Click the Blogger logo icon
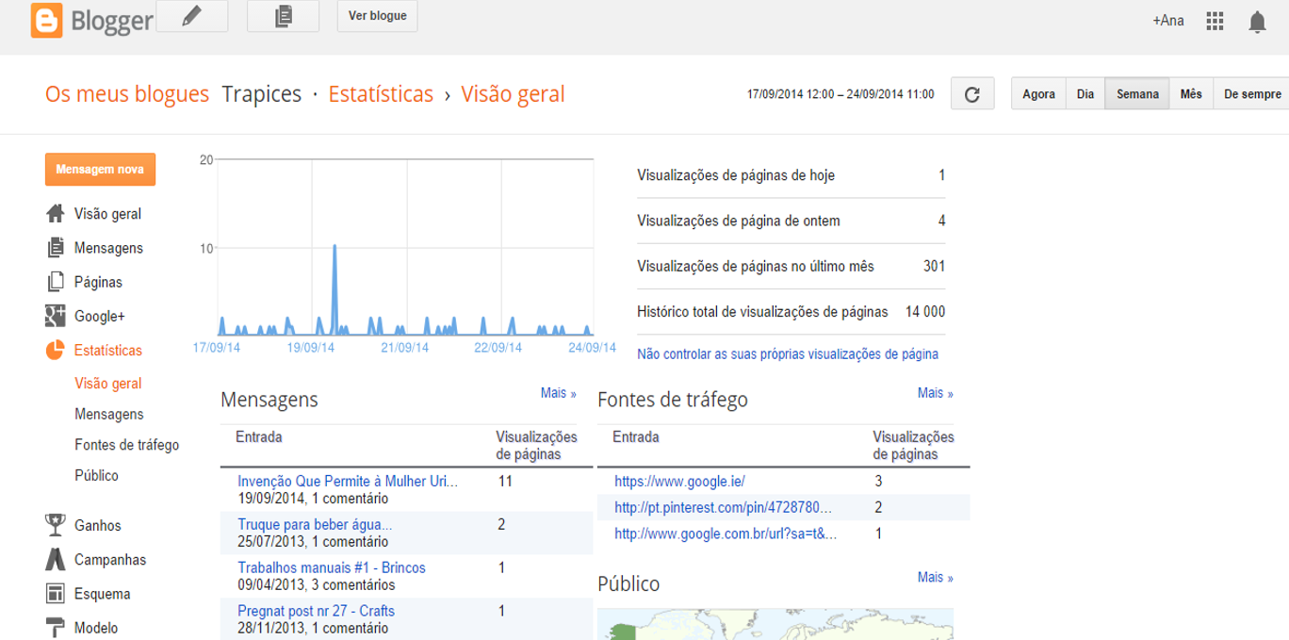1289x640 pixels. (x=46, y=20)
